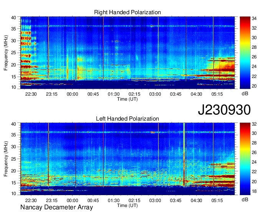Viewport: 261px width, 212px height.
Task: Click the 22 dB label on upper colorbar
Action: pos(254,76)
